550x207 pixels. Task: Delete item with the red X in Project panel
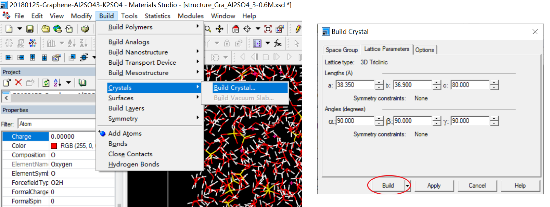[x=18, y=82]
